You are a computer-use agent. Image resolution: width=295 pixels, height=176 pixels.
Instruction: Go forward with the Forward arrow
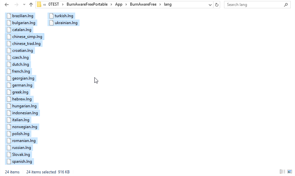16,5
